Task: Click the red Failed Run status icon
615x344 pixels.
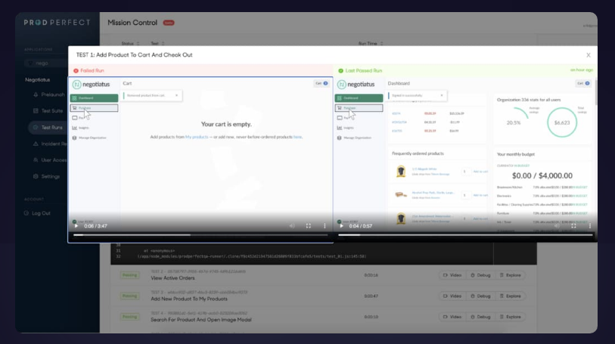Action: click(x=76, y=71)
